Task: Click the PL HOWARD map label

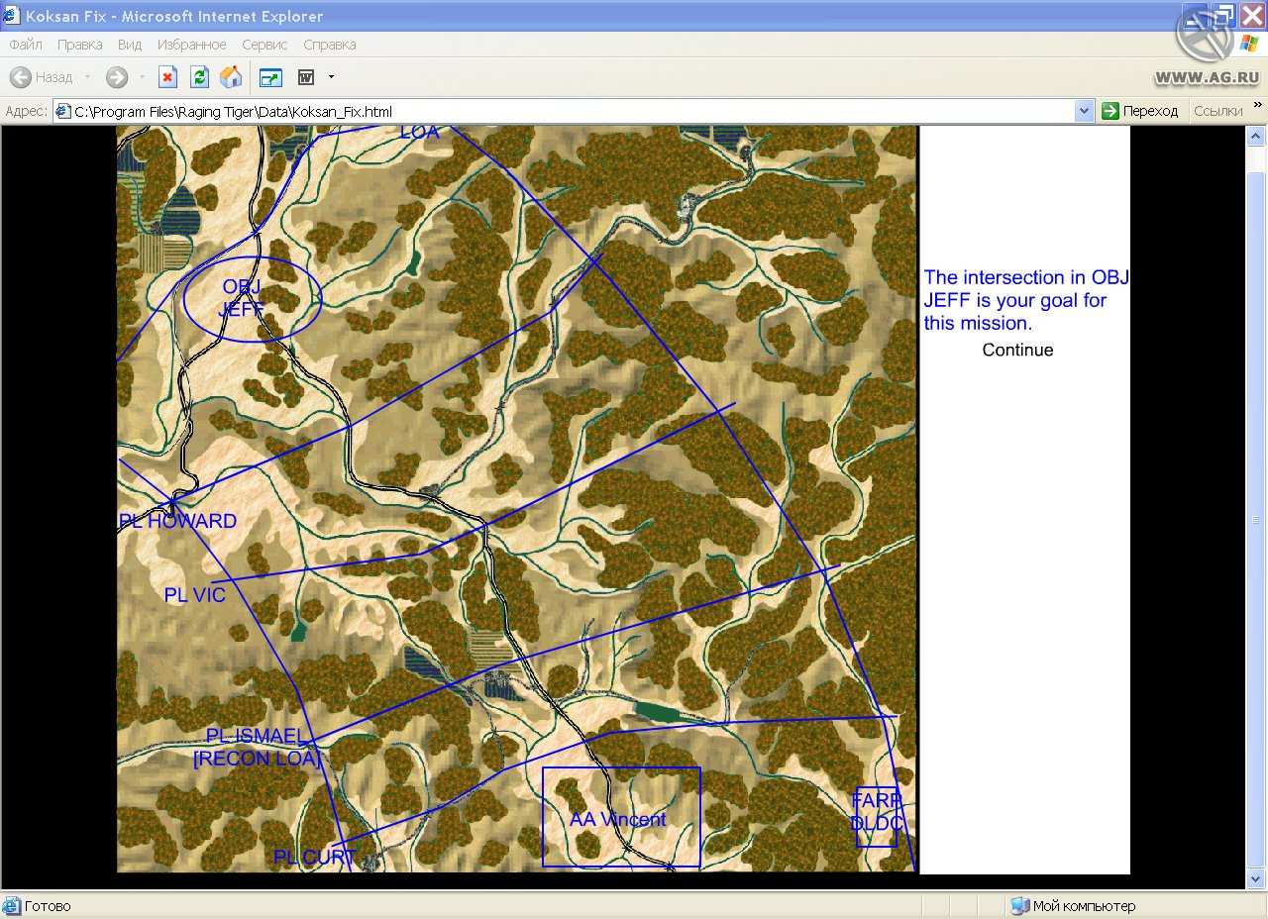Action: coord(178,521)
